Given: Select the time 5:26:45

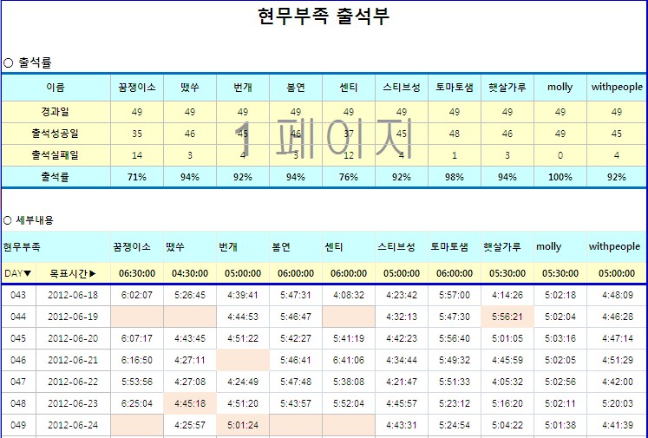Looking at the screenshot, I should (190, 295).
